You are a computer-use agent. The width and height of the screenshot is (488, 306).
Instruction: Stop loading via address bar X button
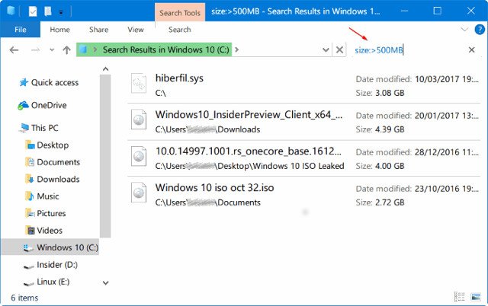coord(339,49)
